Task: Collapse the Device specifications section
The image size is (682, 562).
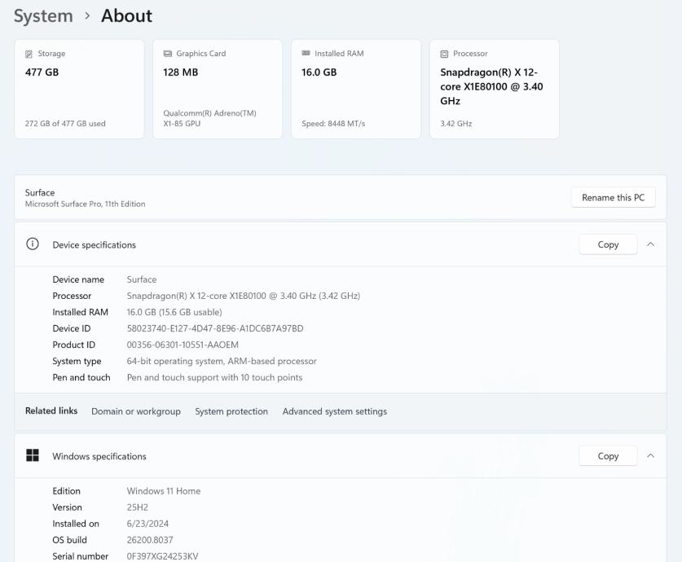Action: (x=650, y=244)
